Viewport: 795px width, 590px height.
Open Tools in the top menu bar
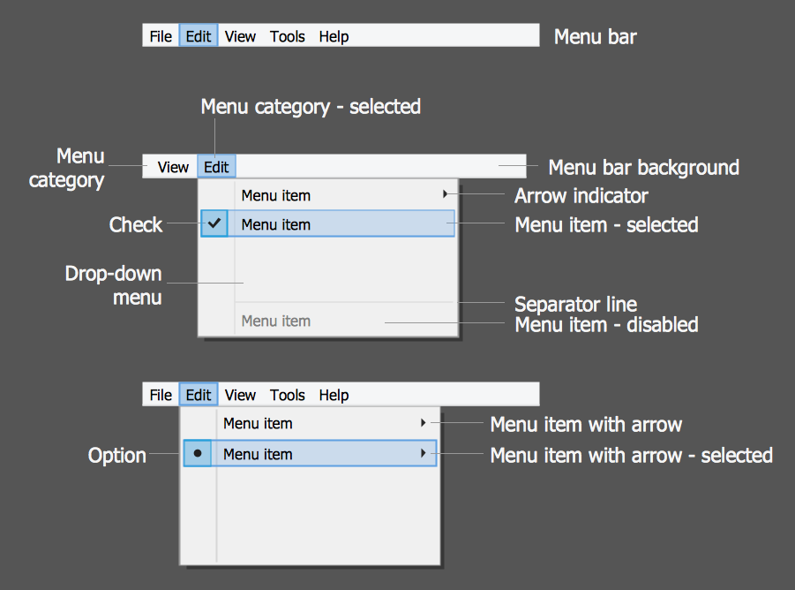288,36
